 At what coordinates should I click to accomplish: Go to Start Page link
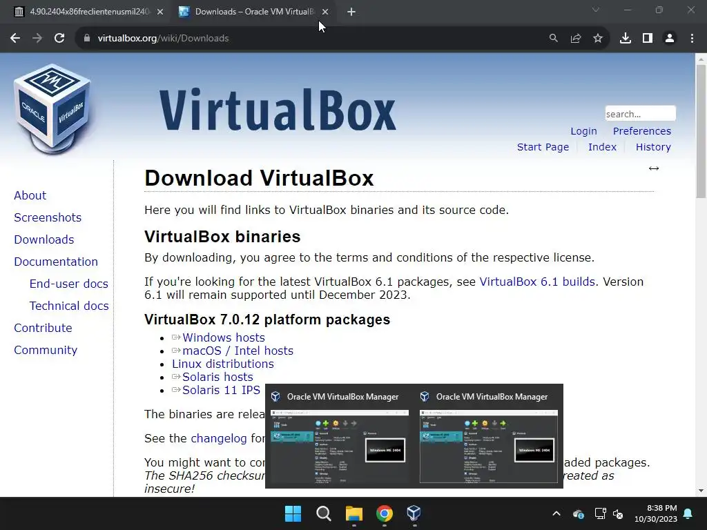(x=543, y=147)
